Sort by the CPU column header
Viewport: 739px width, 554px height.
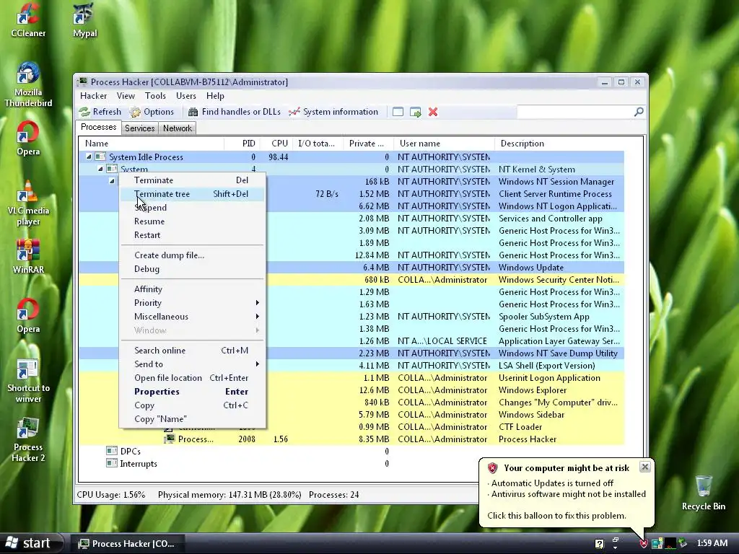point(275,144)
